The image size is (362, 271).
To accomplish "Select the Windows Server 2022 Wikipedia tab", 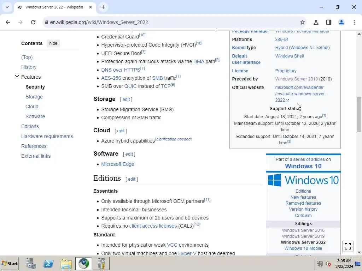I will (55, 7).
